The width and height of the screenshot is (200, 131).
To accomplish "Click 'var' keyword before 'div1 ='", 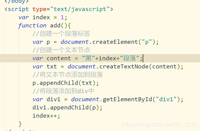I will pos(38,99).
